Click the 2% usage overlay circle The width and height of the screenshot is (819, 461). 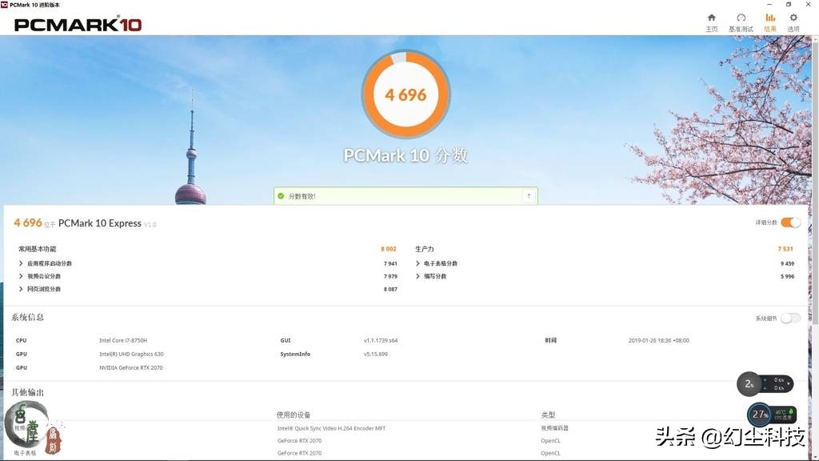tap(747, 384)
